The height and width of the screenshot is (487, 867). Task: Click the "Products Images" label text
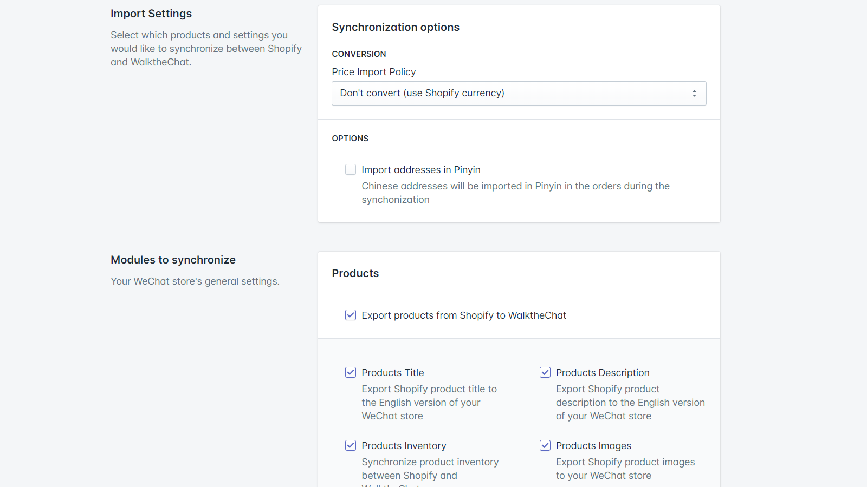(593, 446)
